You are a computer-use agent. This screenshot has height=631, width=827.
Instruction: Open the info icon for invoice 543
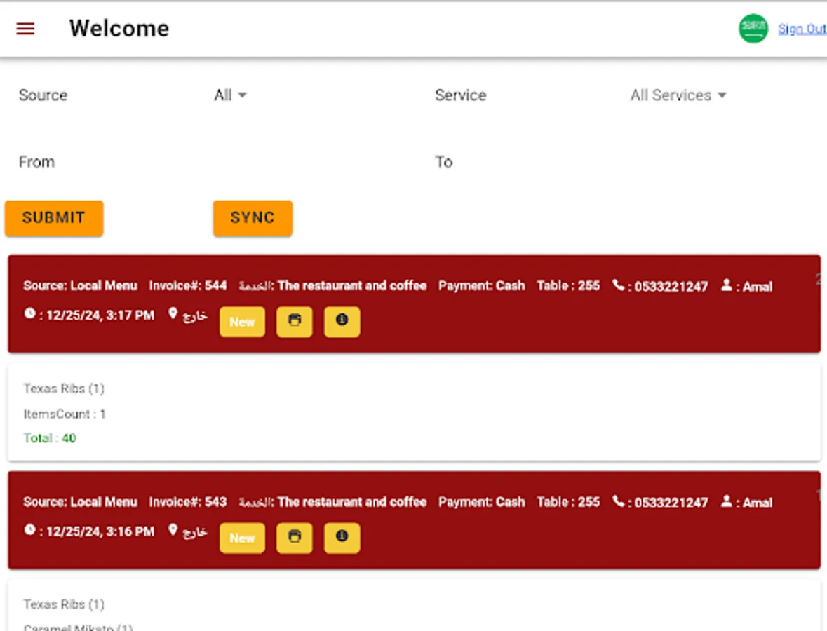[x=342, y=538]
